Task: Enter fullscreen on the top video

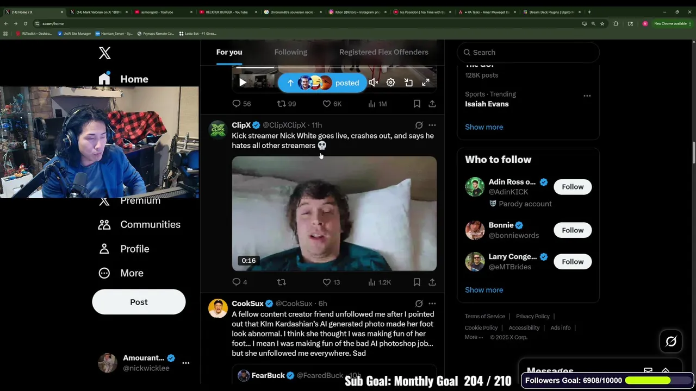Action: 426,83
